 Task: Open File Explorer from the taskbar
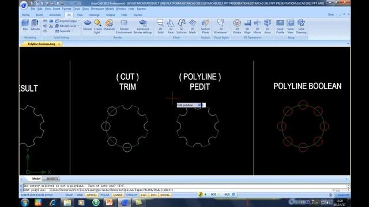point(67,202)
